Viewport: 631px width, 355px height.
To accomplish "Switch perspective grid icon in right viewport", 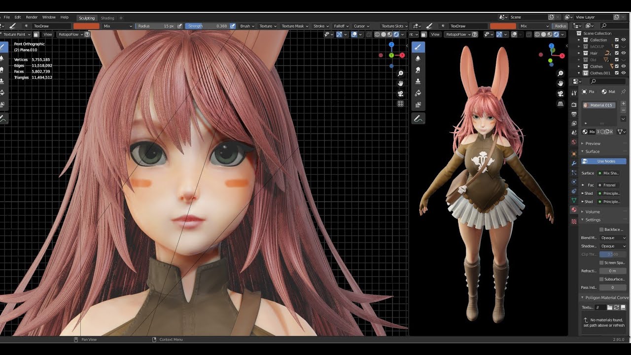I will pos(561,104).
